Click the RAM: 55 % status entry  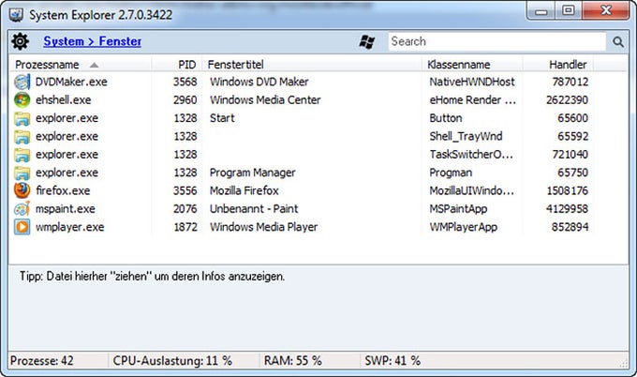coord(292,361)
